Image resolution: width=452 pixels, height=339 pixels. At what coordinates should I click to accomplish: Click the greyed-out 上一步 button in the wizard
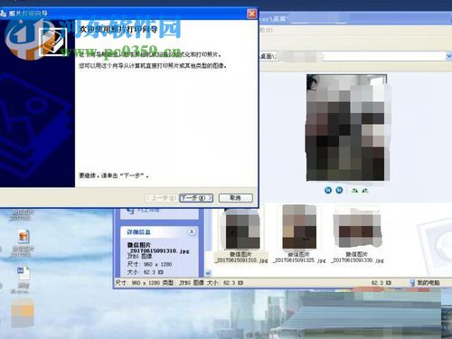tap(161, 198)
